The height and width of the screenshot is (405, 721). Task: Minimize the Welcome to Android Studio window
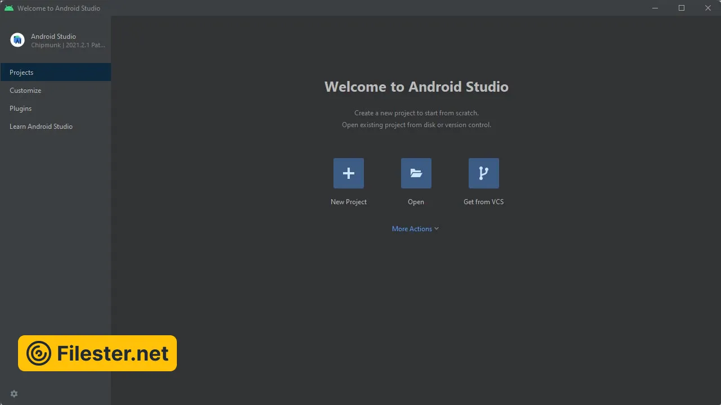[x=655, y=8]
